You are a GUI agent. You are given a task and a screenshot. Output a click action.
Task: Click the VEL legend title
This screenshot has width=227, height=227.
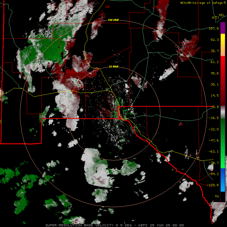tap(221, 15)
